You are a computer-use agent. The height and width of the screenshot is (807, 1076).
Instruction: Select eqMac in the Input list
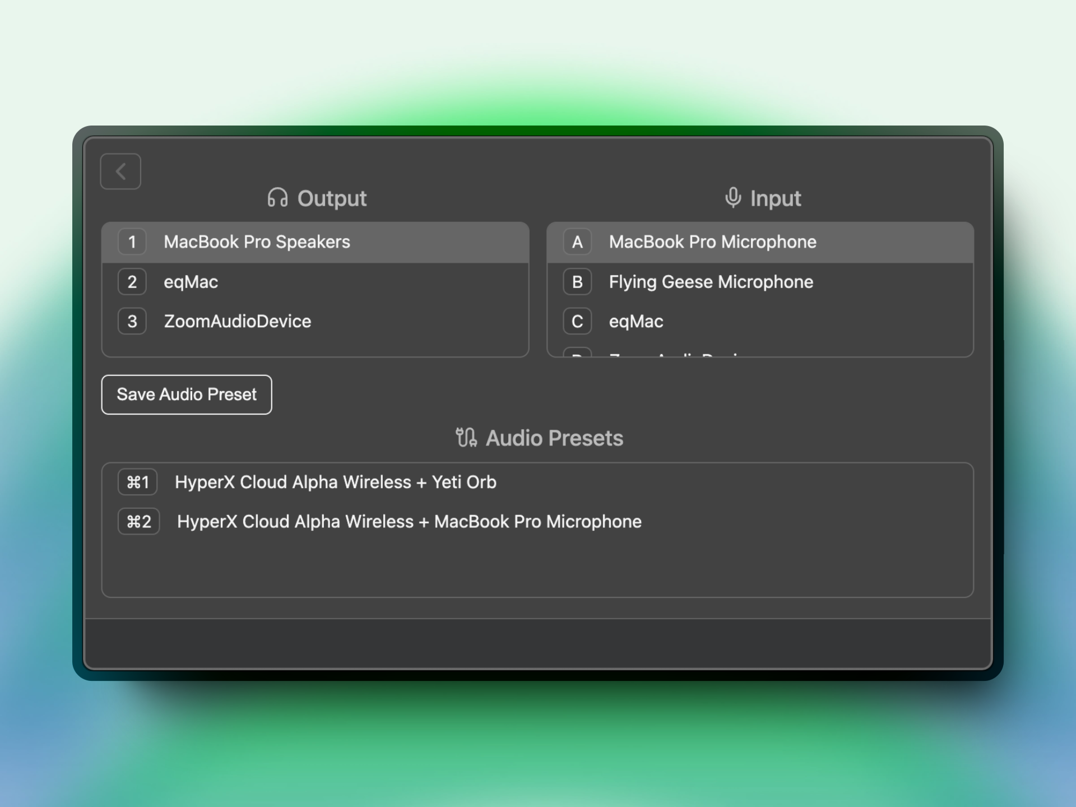636,322
